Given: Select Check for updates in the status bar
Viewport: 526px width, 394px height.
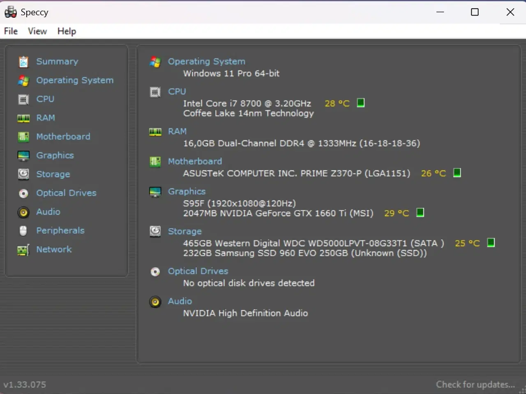Looking at the screenshot, I should (x=475, y=384).
